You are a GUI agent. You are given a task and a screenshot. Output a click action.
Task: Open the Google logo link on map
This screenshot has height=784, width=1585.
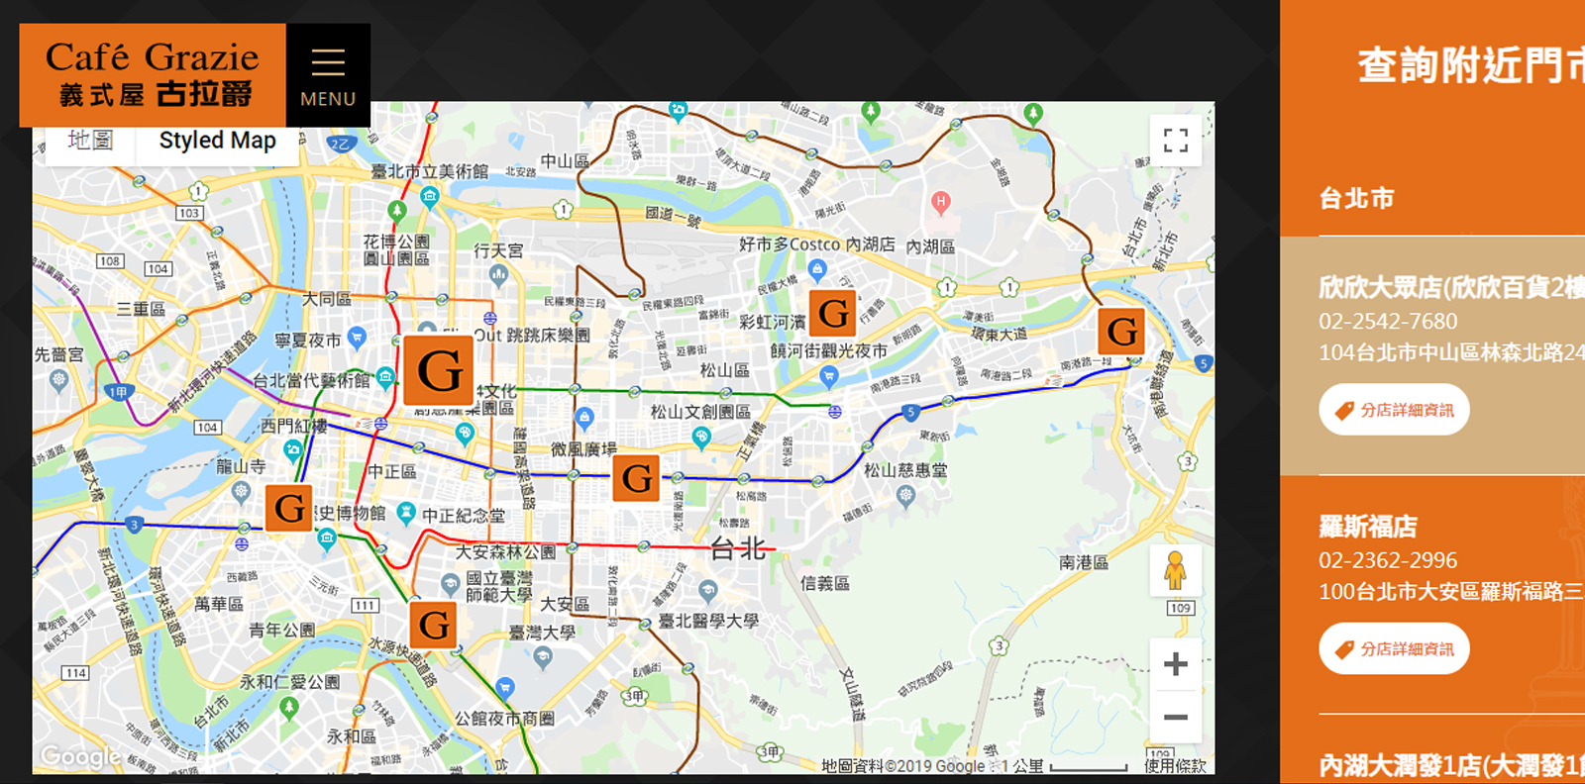tap(80, 757)
